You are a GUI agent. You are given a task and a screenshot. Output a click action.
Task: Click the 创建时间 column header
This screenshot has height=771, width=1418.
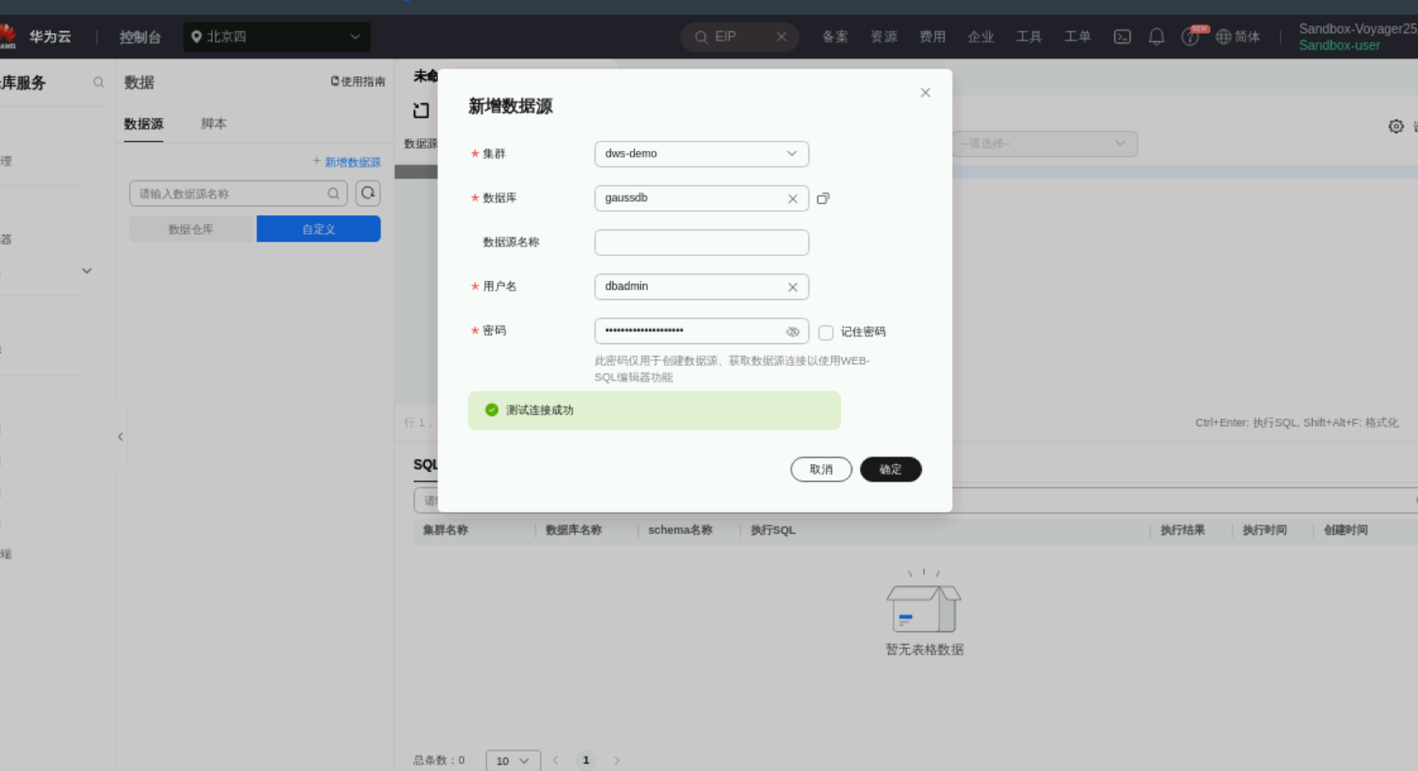(1345, 530)
